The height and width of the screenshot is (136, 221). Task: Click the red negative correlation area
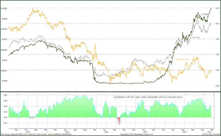point(119,121)
